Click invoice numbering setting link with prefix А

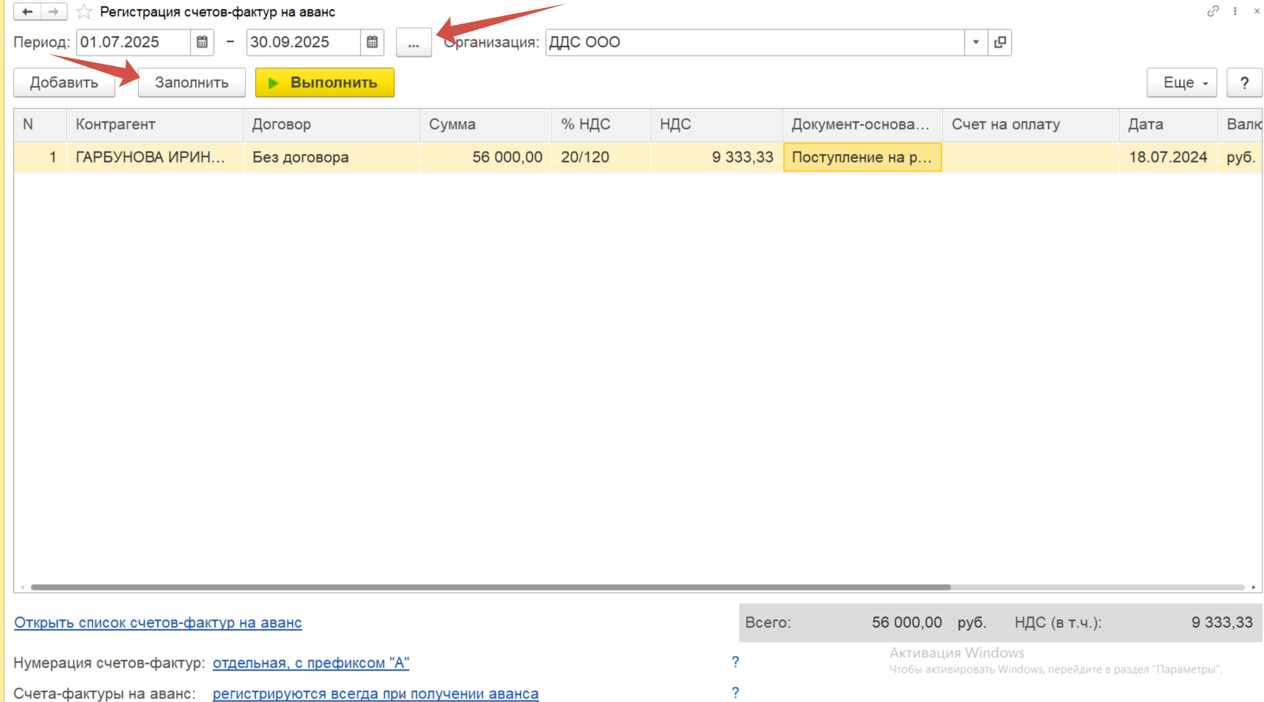[x=311, y=662]
